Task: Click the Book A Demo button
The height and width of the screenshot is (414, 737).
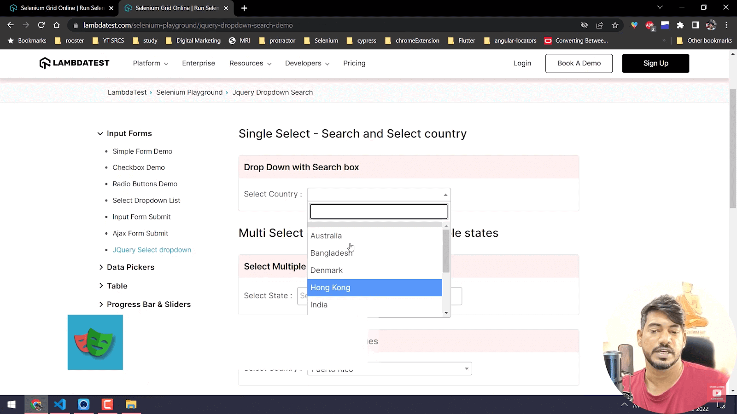Action: tap(579, 63)
